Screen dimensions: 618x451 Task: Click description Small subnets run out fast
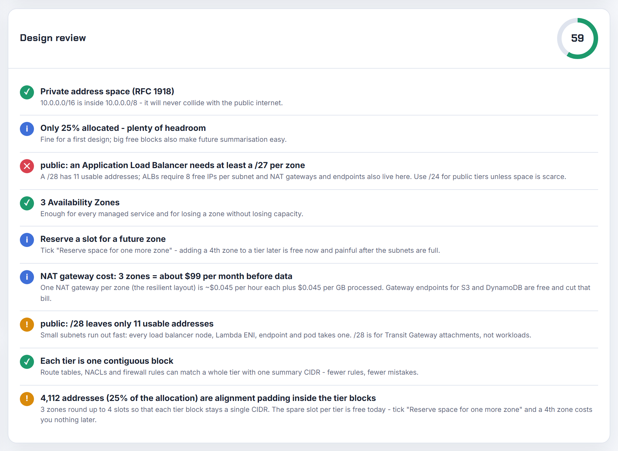tap(286, 335)
